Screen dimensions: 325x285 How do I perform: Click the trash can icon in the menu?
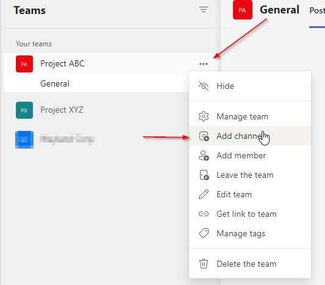point(204,264)
